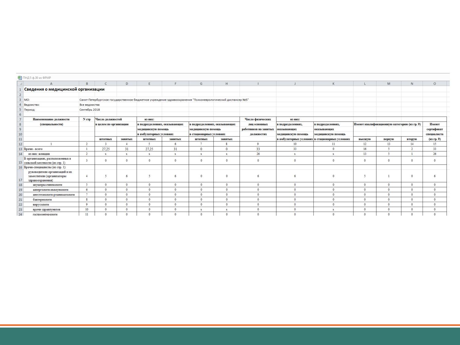This screenshot has height=345, width=460.
Task: Click the 'бактериологи' row label
Action: (42, 200)
